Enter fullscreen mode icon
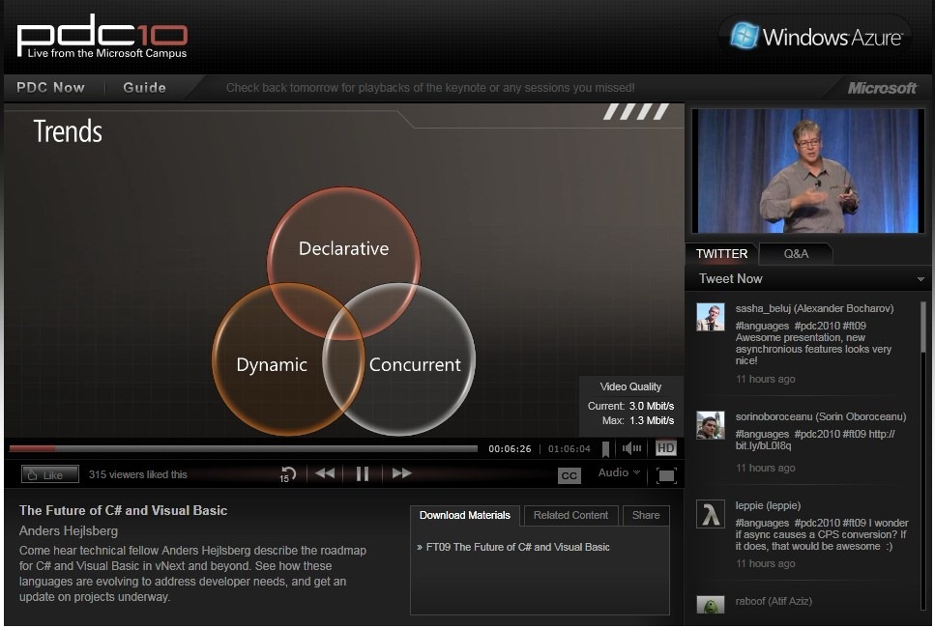Image resolution: width=935 pixels, height=628 pixels. pos(666,475)
